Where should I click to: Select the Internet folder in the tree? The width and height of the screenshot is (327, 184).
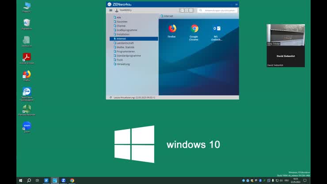point(134,38)
